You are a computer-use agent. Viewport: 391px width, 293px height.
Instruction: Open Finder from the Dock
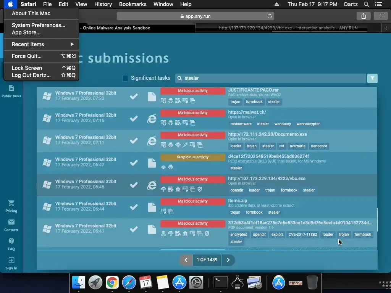pos(78,282)
